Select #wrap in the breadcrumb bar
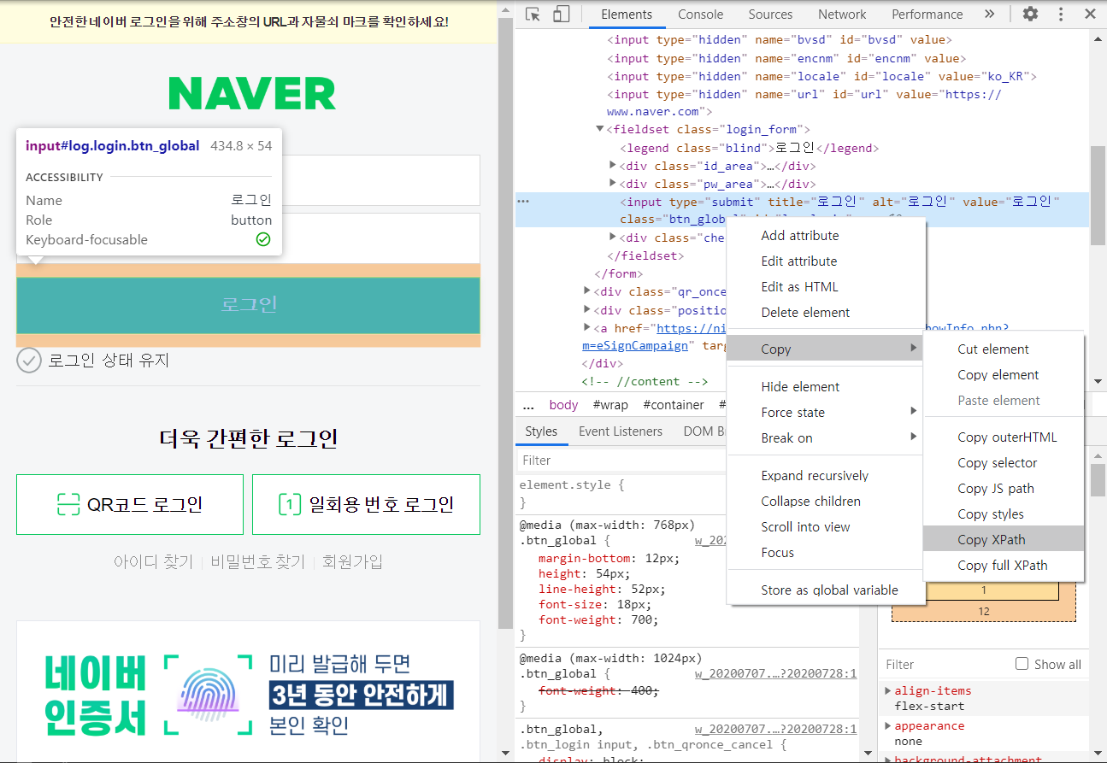Viewport: 1107px width, 763px height. click(x=610, y=405)
